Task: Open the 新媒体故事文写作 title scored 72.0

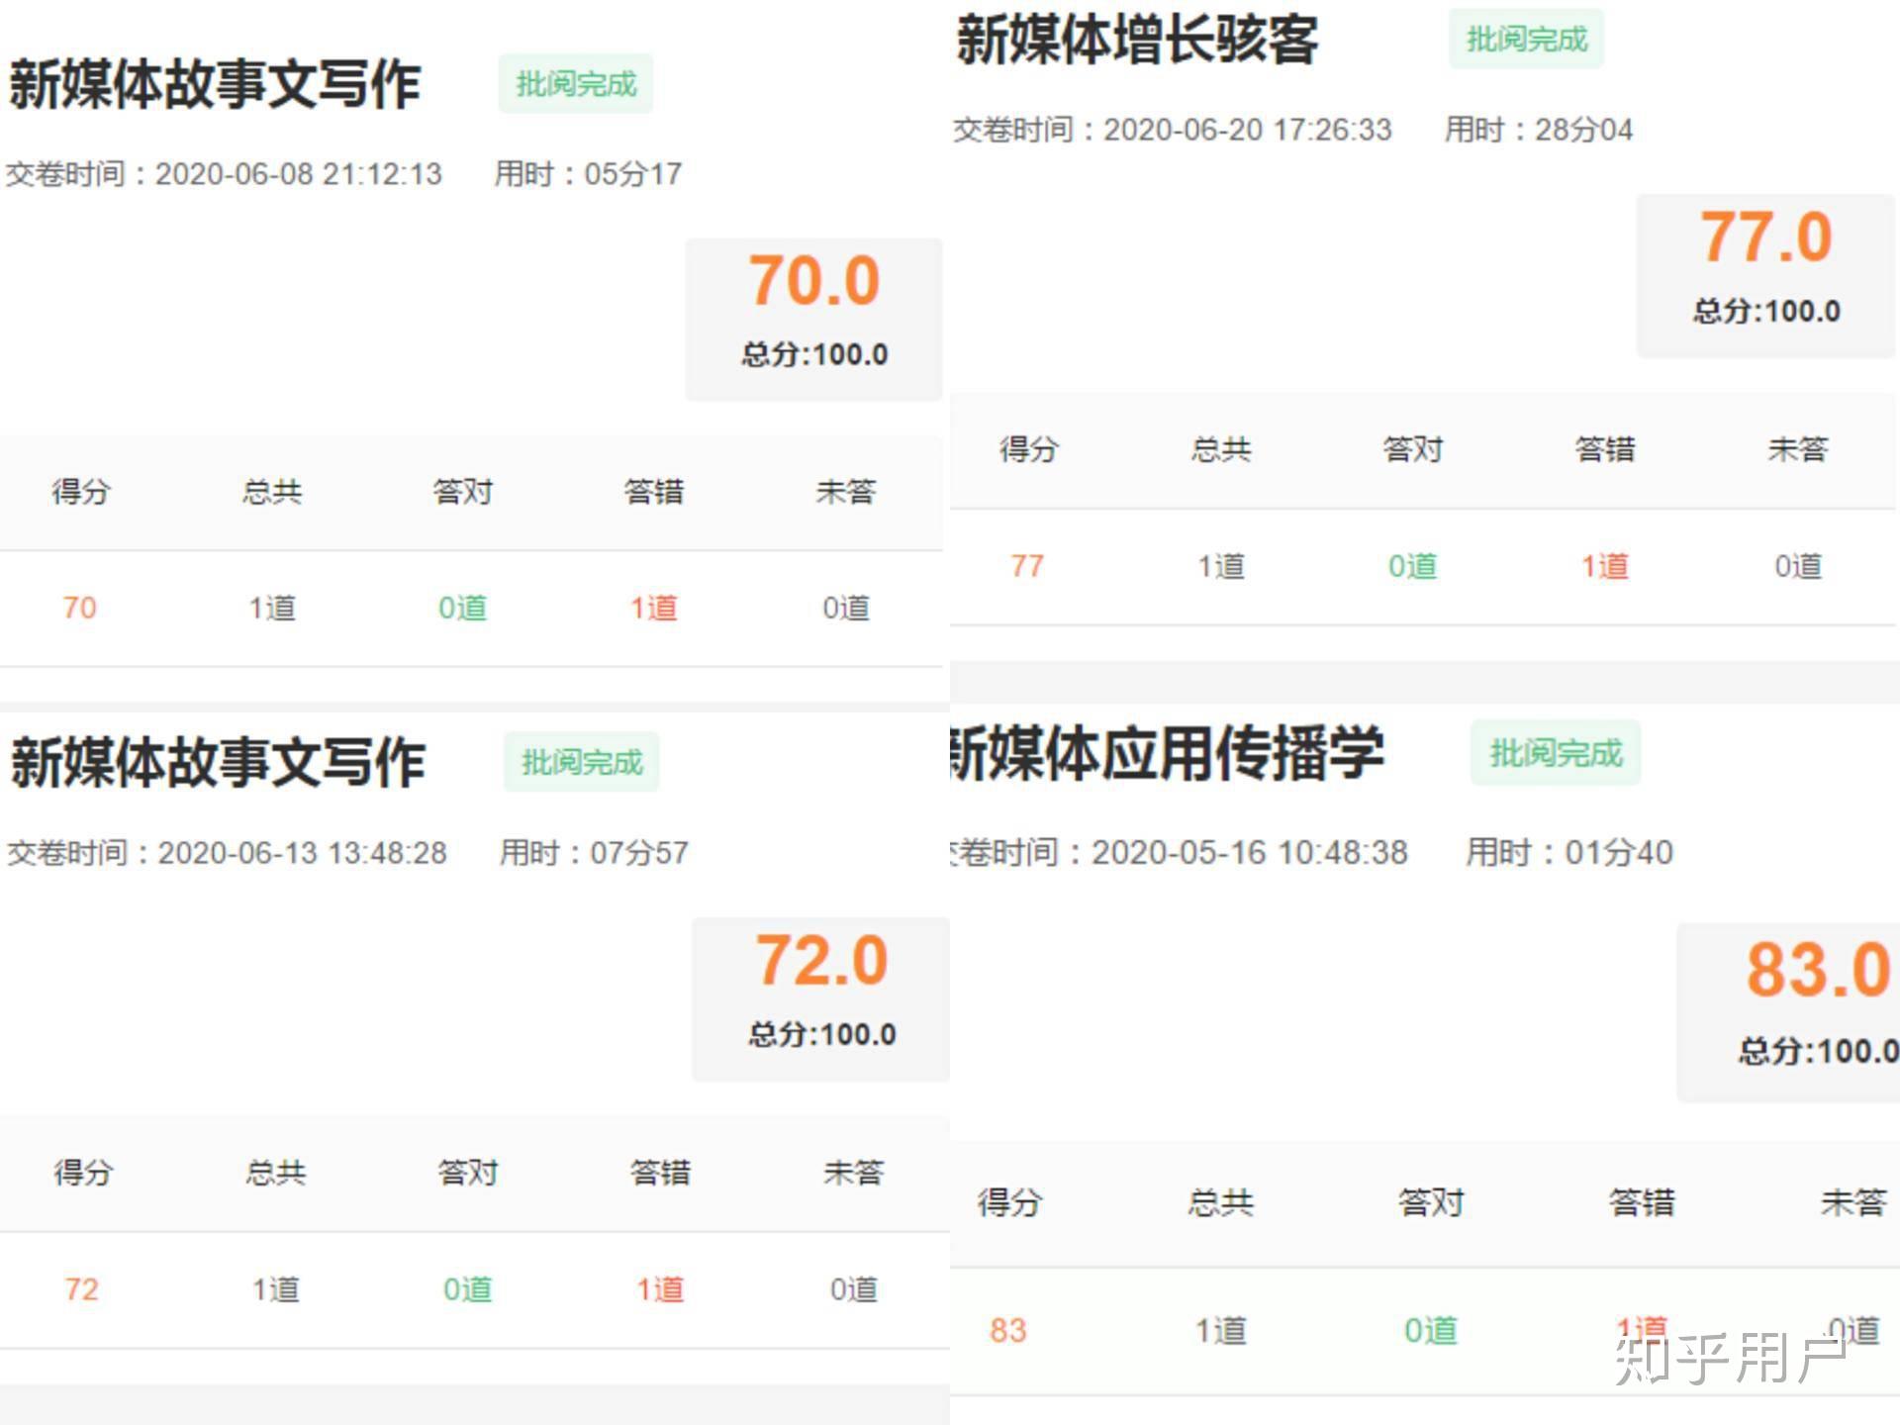Action: click(x=218, y=762)
